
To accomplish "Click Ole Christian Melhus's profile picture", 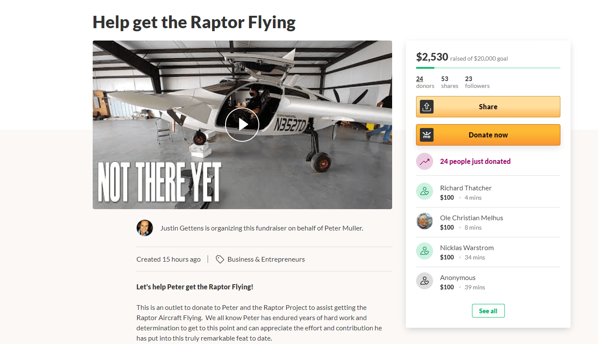I will [x=425, y=221].
